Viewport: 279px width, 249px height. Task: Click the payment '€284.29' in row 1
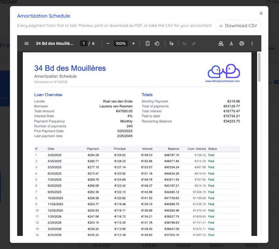click(x=93, y=155)
